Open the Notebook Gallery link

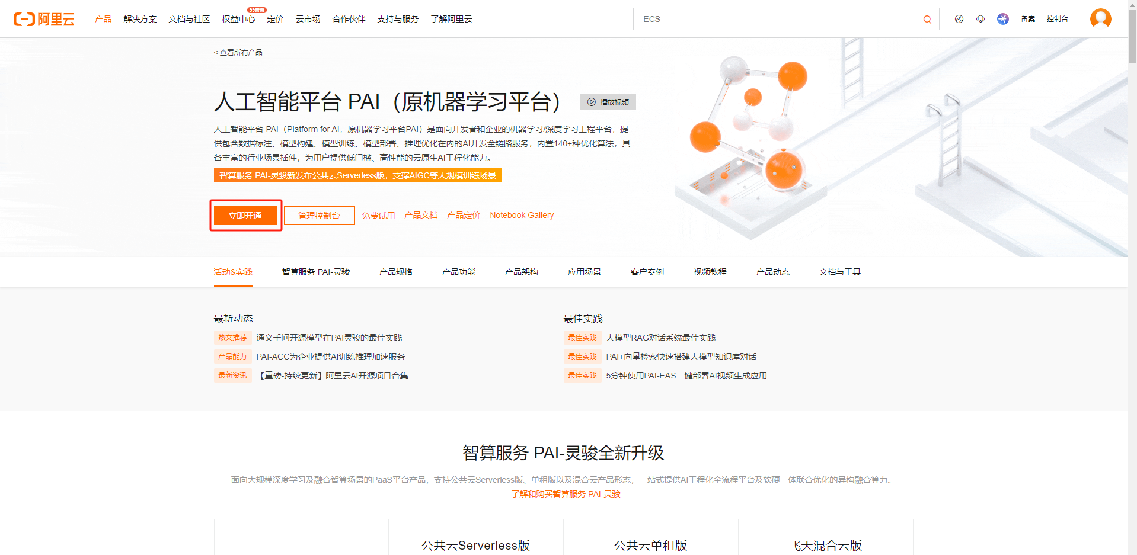(522, 215)
